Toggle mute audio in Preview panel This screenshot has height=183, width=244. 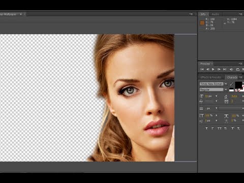pyautogui.click(x=231, y=69)
